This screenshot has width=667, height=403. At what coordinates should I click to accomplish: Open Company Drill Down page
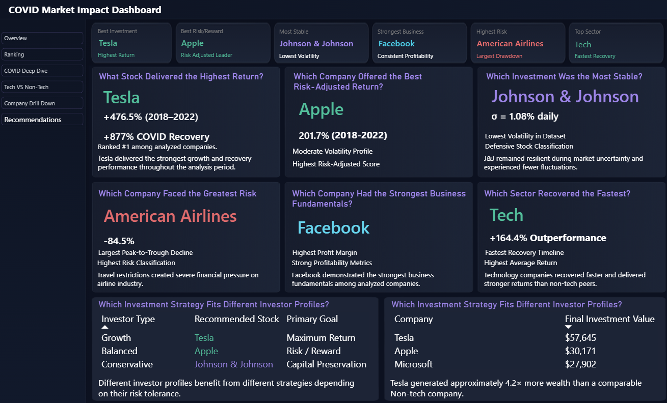(x=42, y=103)
